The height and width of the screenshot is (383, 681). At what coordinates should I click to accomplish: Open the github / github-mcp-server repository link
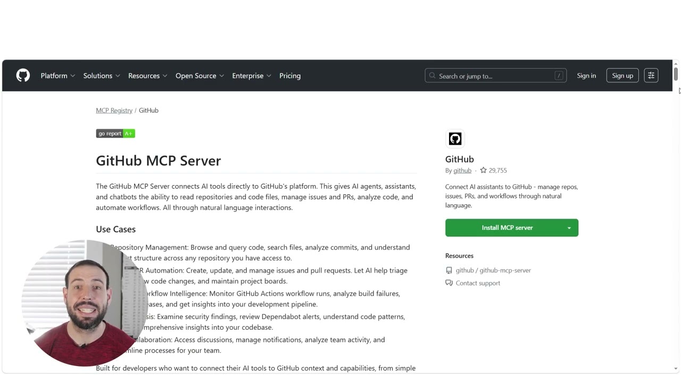pyautogui.click(x=493, y=270)
